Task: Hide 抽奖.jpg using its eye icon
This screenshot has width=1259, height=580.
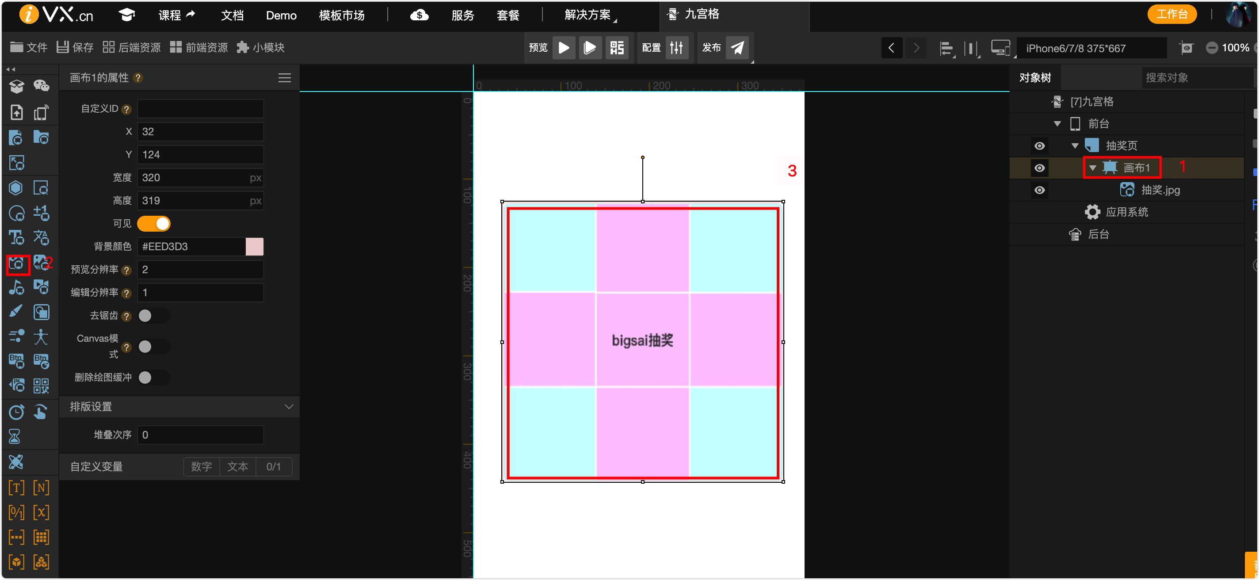Action: [1040, 190]
